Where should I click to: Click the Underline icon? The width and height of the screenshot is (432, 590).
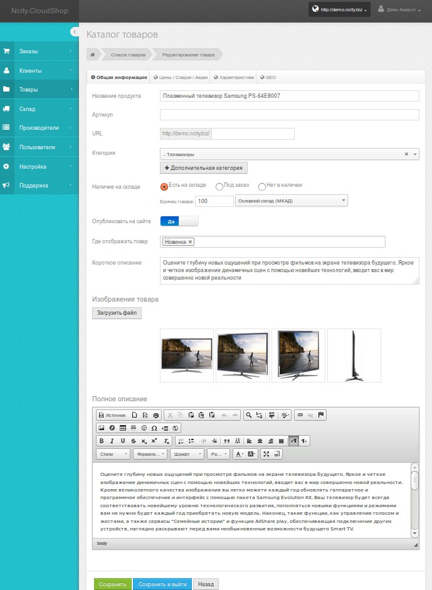pos(123,441)
